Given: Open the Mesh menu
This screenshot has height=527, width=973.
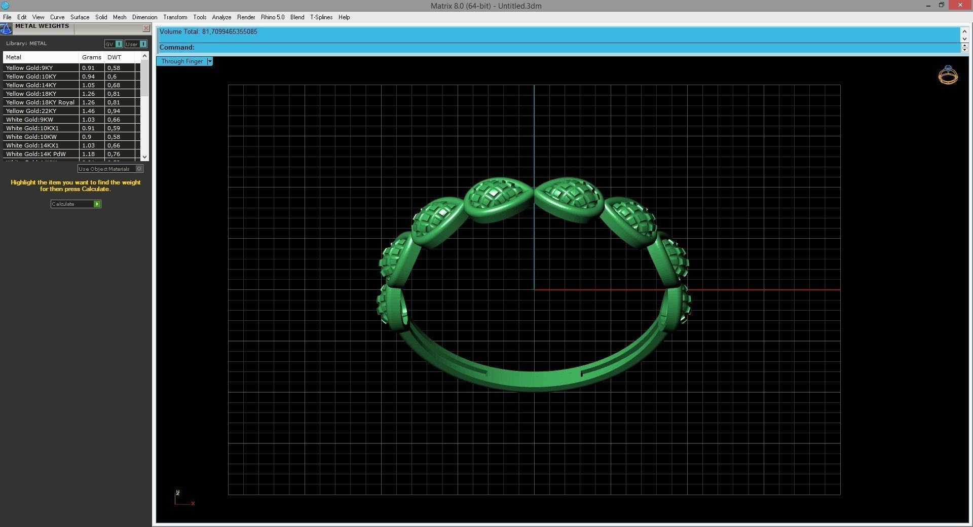Looking at the screenshot, I should pos(120,17).
